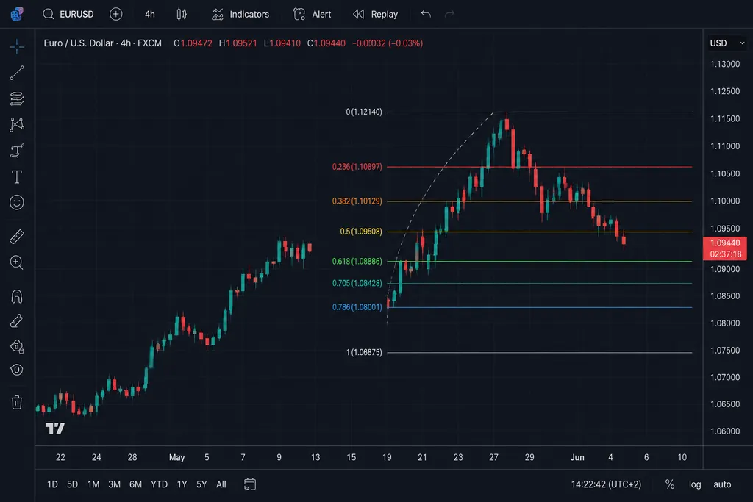Image resolution: width=753 pixels, height=502 pixels.
Task: Toggle auto scale
Action: [722, 484]
